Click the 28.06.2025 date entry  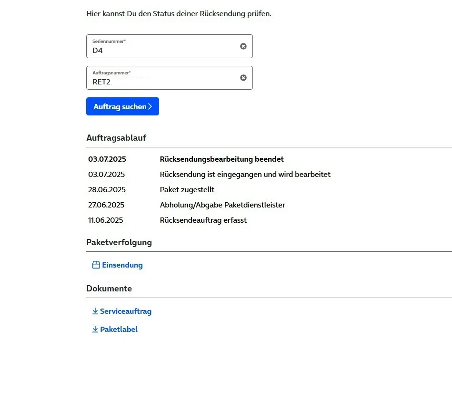pyautogui.click(x=107, y=190)
